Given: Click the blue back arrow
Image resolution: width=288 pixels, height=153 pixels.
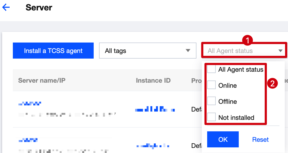Looking at the screenshot, I should pos(6,7).
